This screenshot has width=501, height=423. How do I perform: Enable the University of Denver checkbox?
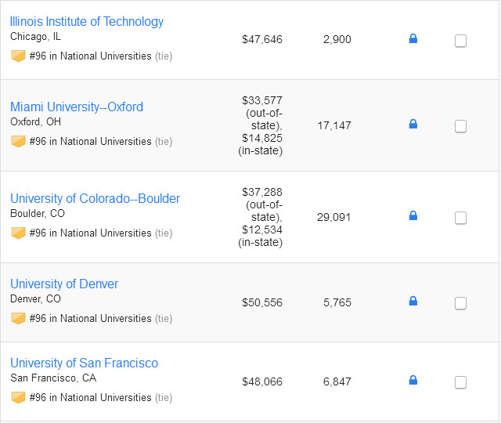coord(461,303)
